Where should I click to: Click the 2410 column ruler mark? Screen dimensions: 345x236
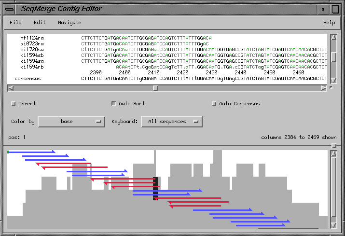tap(153, 72)
